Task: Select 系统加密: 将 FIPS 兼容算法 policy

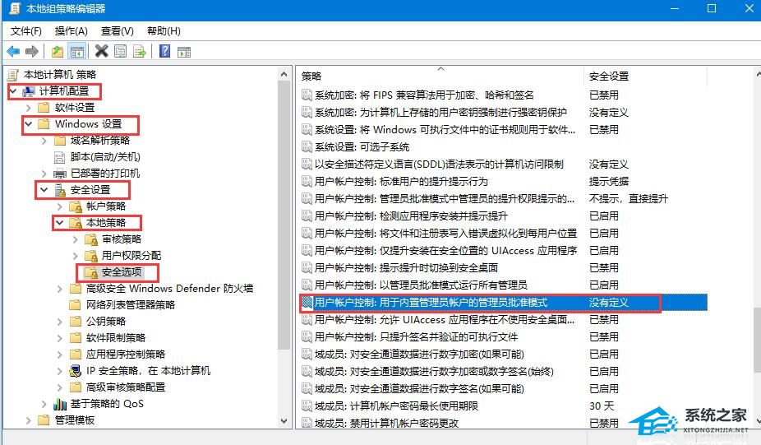Action: pos(424,95)
